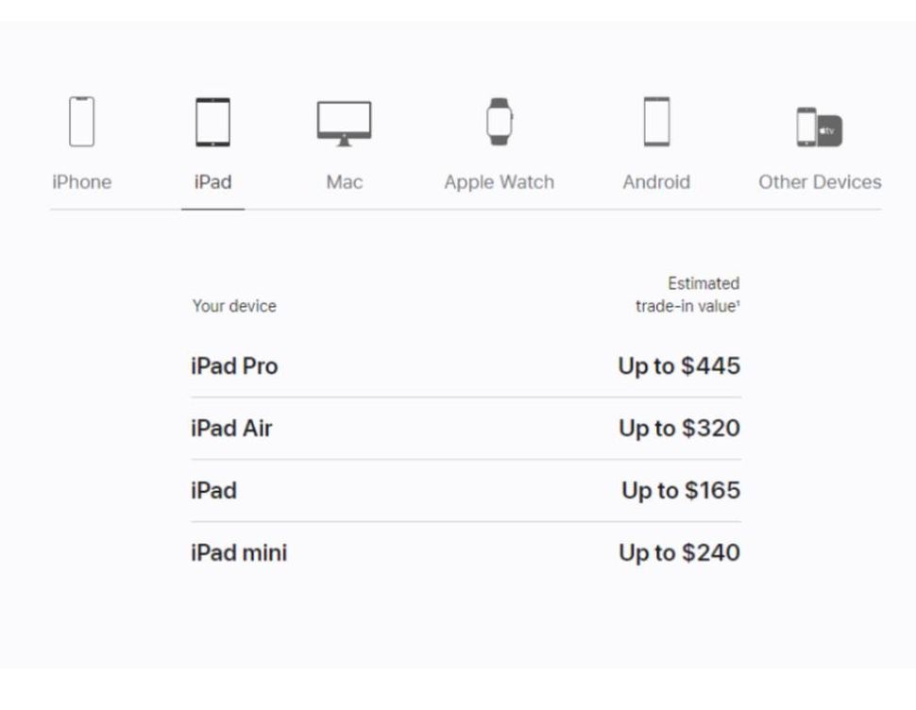Select the iPhone device icon
Viewport: 916px width, 710px height.
point(82,121)
